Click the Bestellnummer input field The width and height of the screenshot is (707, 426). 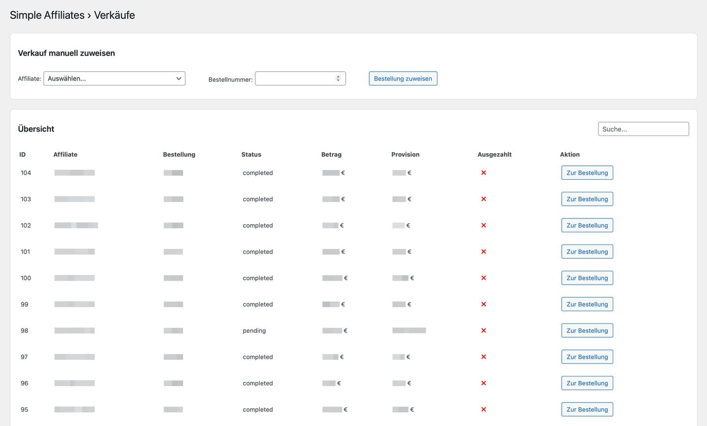click(295, 79)
